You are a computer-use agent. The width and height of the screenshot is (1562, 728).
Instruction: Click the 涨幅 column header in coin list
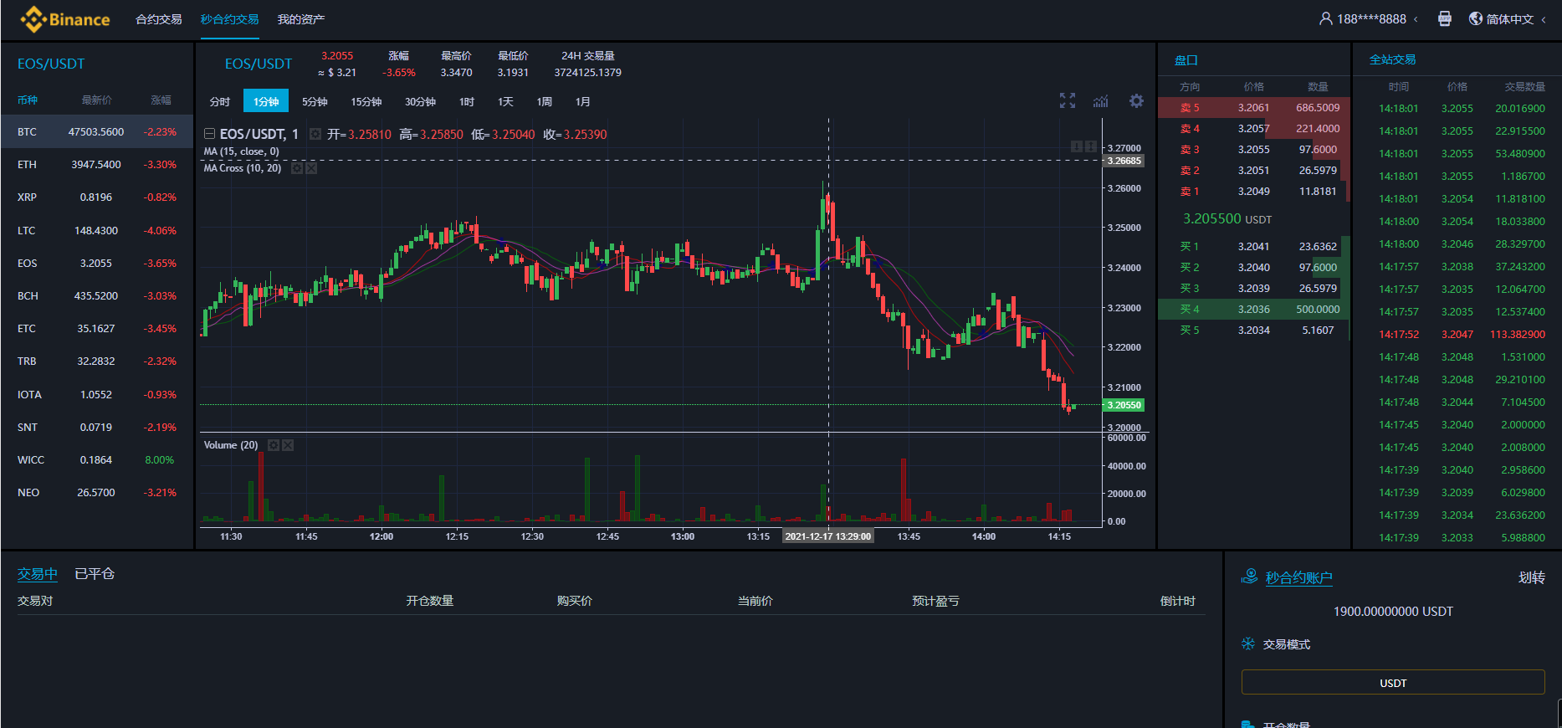click(x=161, y=100)
